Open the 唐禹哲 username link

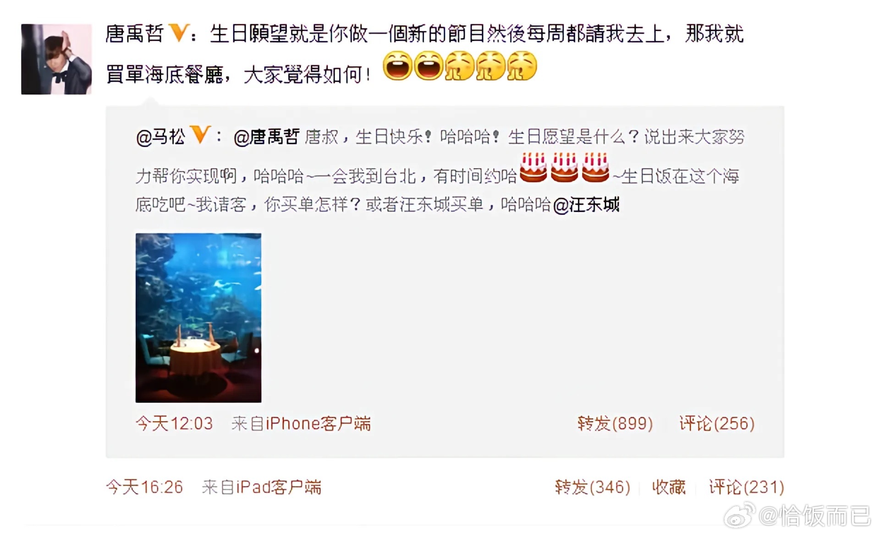point(134,34)
